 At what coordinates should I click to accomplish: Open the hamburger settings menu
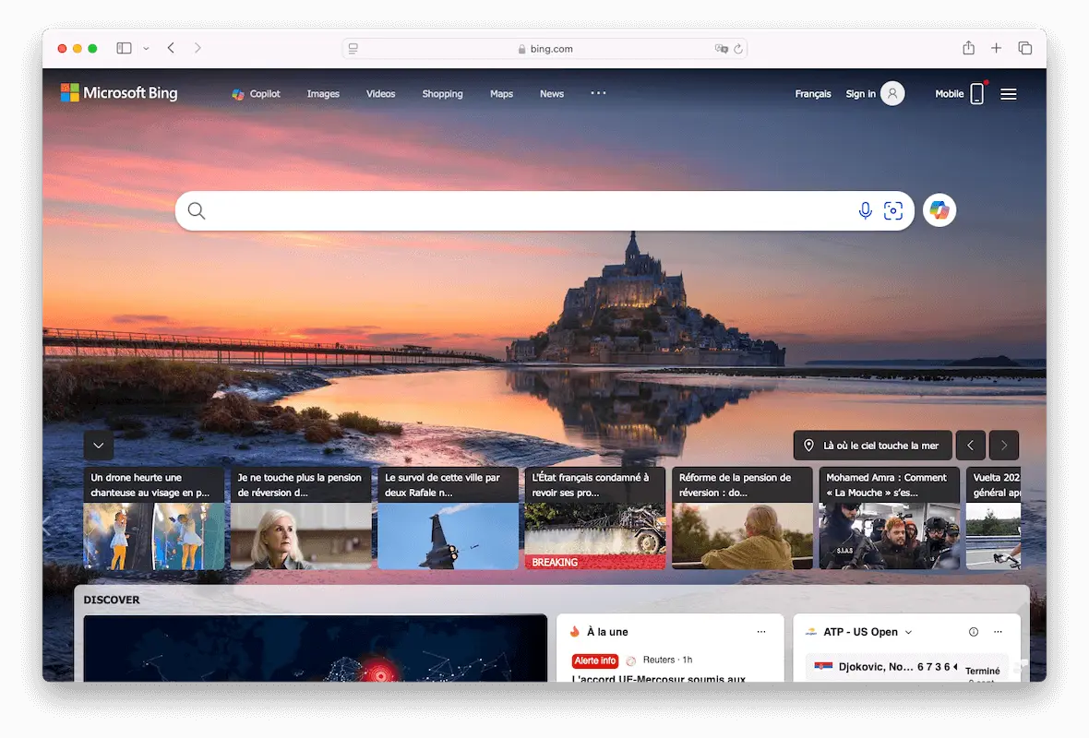pyautogui.click(x=1009, y=94)
